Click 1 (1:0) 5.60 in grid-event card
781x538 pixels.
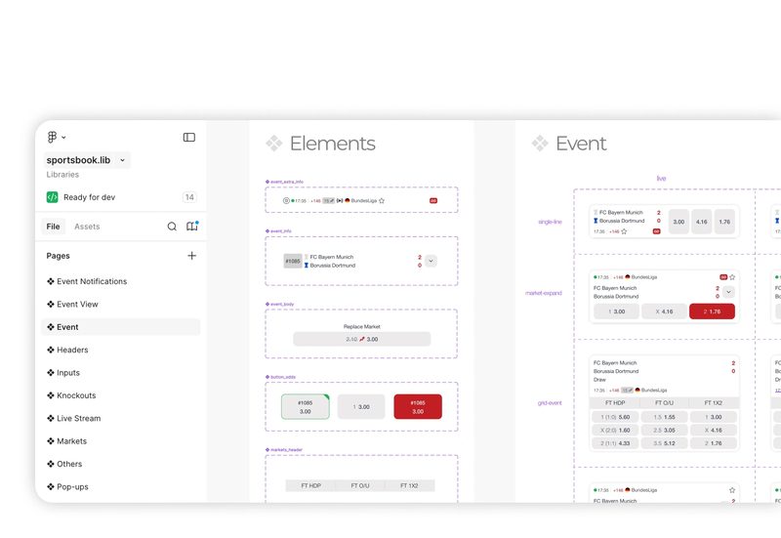point(615,417)
